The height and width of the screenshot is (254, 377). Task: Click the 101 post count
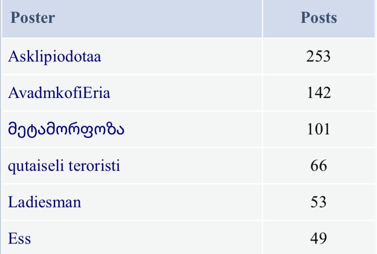(x=318, y=129)
